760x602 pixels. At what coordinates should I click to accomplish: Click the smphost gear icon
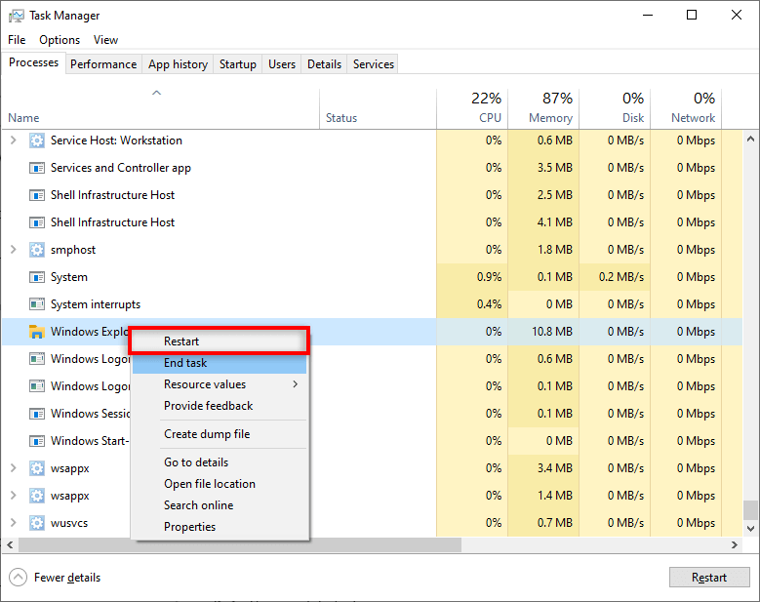pyautogui.click(x=37, y=250)
